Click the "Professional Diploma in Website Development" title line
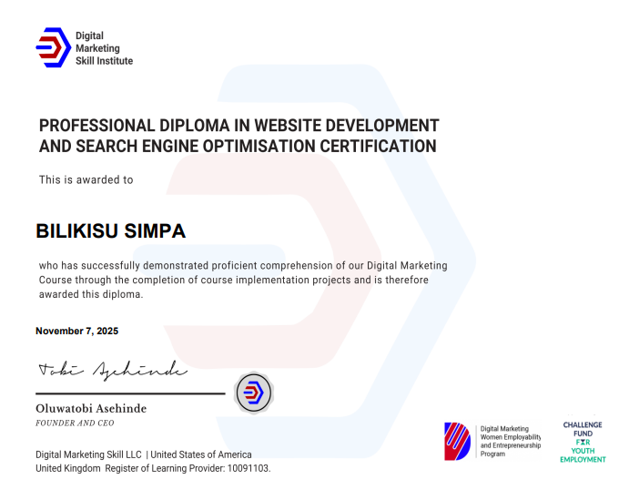The width and height of the screenshot is (629, 490). click(x=238, y=125)
